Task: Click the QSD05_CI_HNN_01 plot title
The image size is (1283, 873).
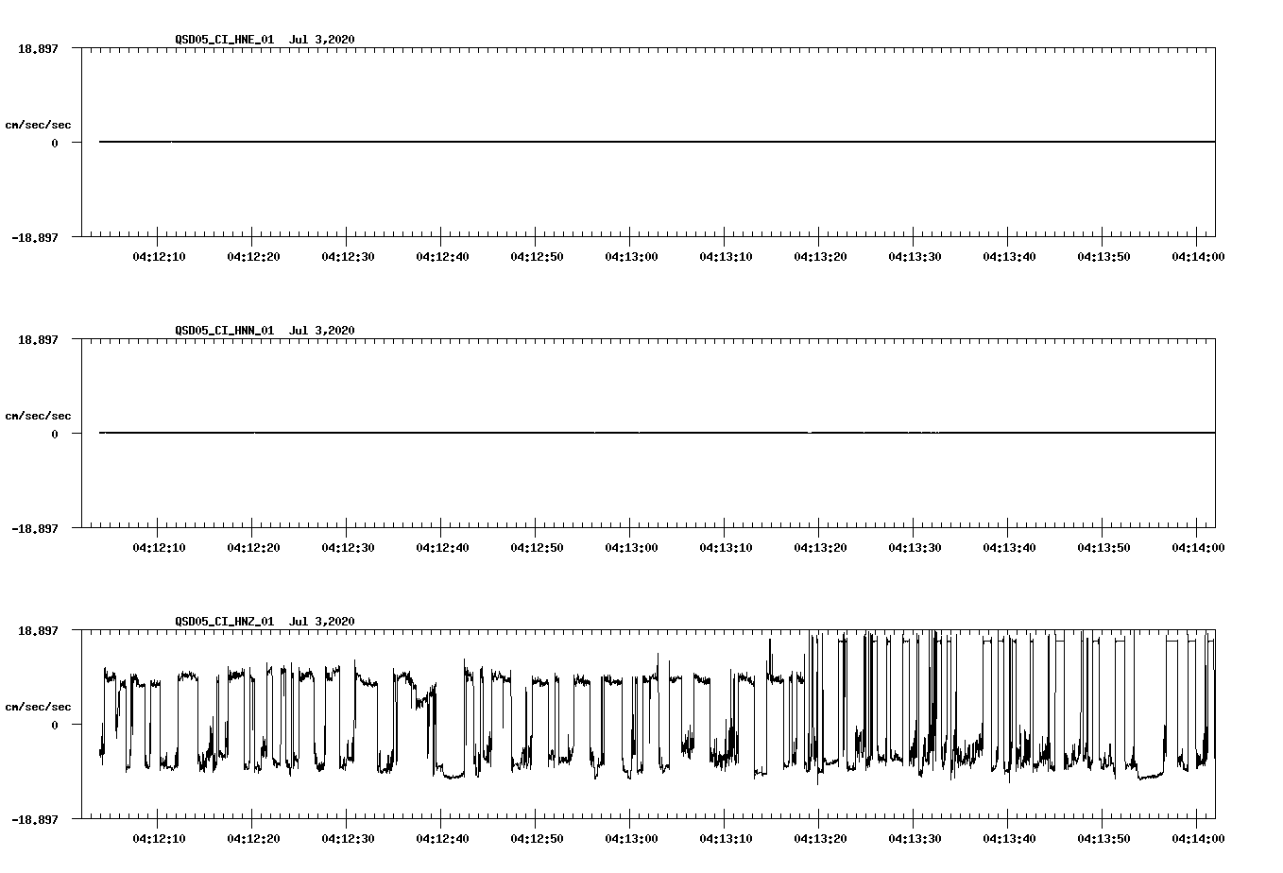Action: coord(265,331)
